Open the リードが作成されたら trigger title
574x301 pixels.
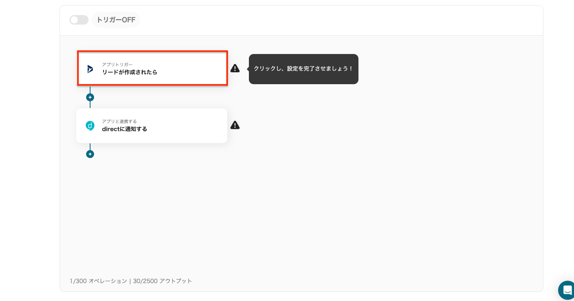tap(129, 72)
